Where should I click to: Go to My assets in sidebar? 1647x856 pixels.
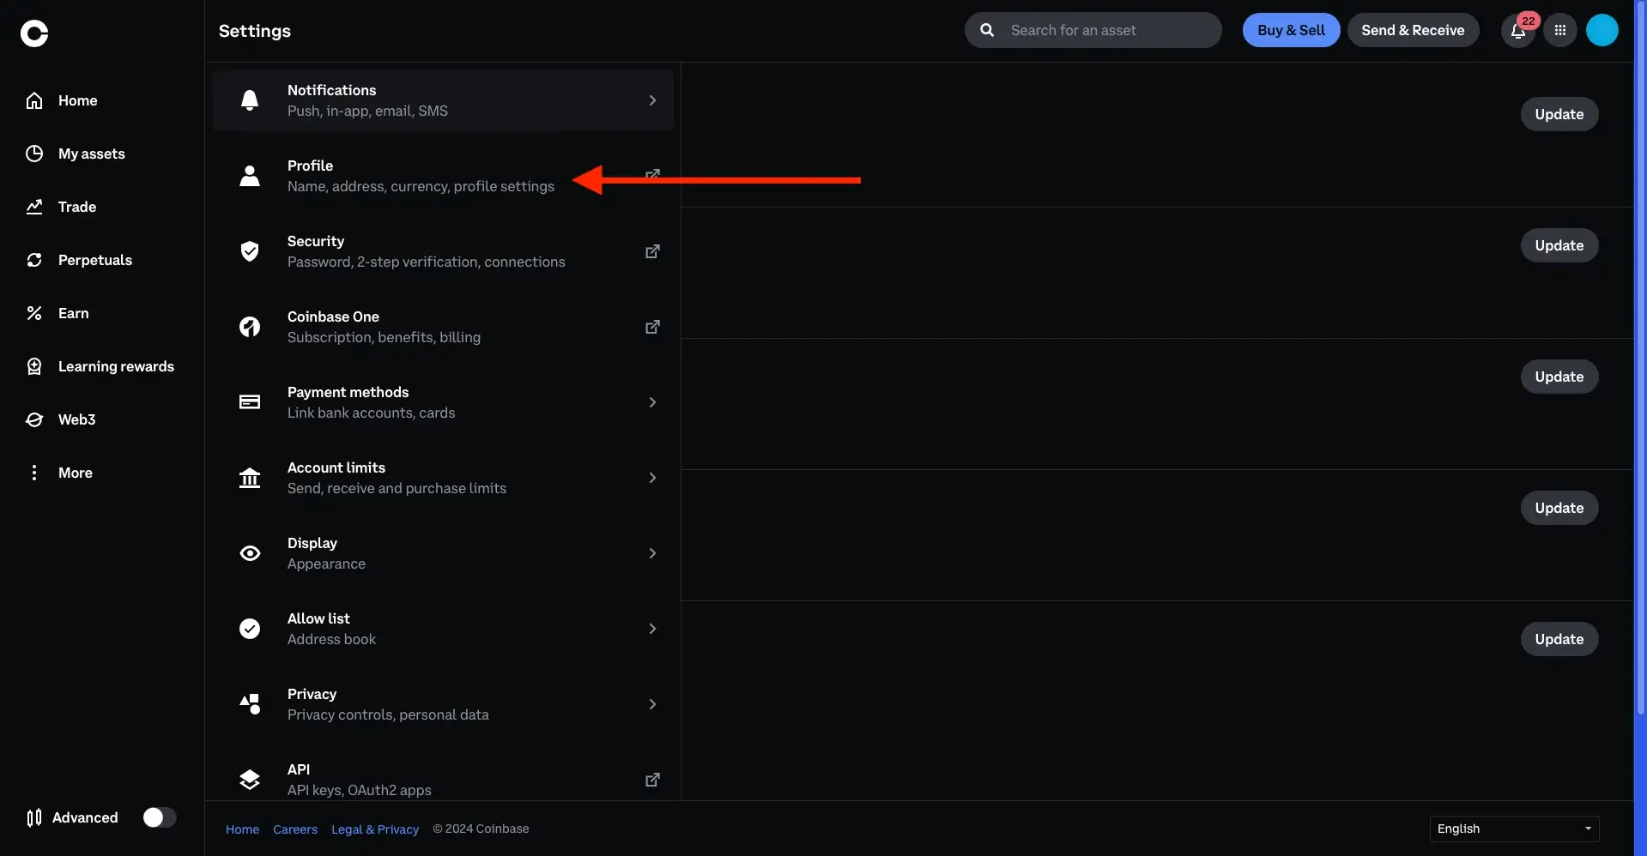[x=91, y=154]
